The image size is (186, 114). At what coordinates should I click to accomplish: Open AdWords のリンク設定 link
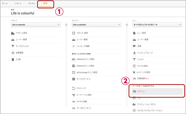point(85,59)
